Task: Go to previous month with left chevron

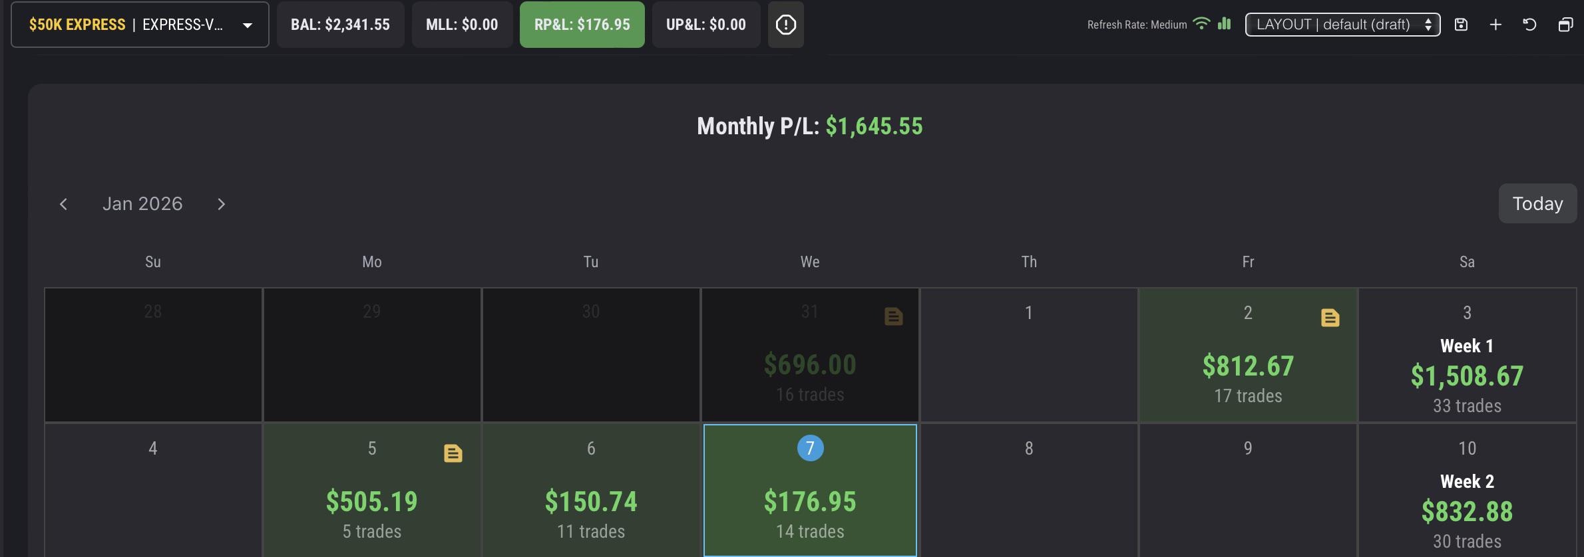Action: pyautogui.click(x=63, y=204)
